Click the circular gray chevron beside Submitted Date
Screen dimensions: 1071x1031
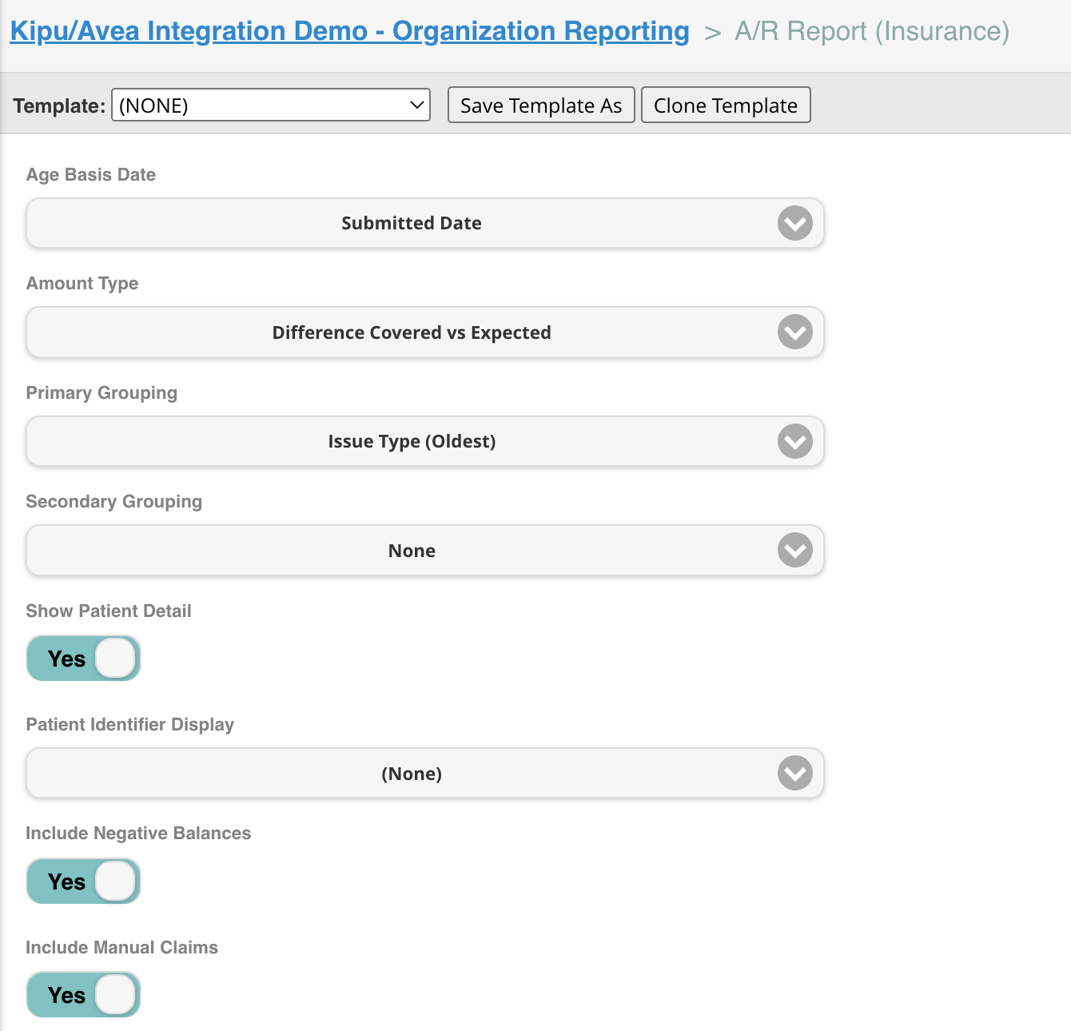pyautogui.click(x=794, y=223)
